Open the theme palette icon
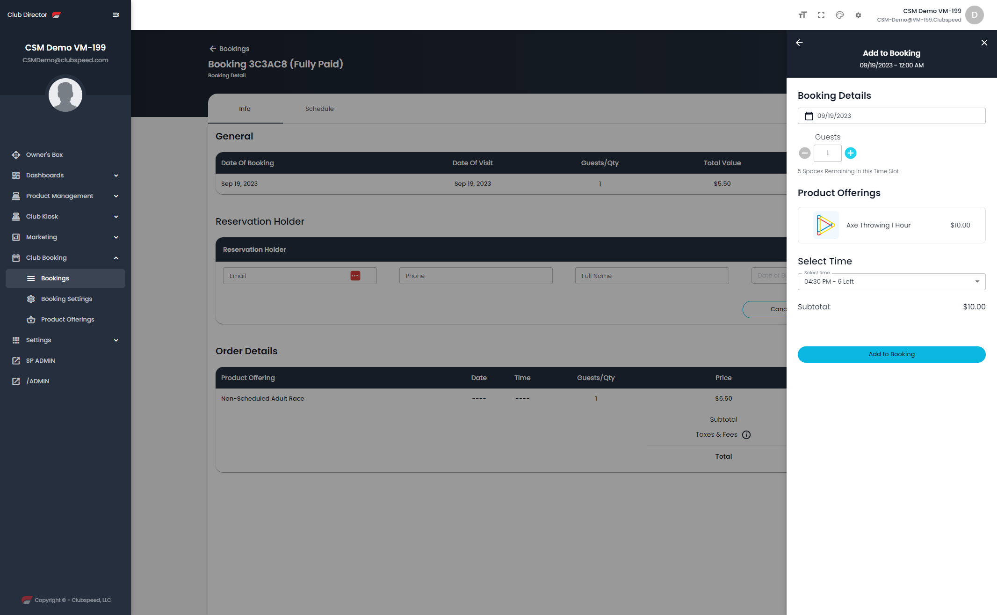 pyautogui.click(x=840, y=15)
